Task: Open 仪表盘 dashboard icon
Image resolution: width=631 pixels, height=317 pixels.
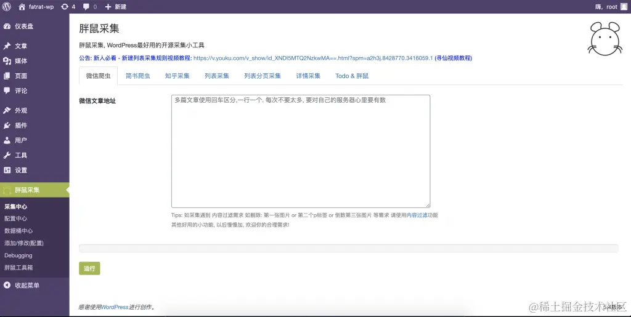Action: 7,26
